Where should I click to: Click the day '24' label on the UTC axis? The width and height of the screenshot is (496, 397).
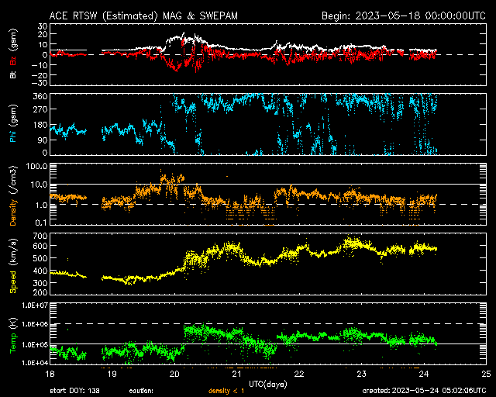click(x=424, y=374)
